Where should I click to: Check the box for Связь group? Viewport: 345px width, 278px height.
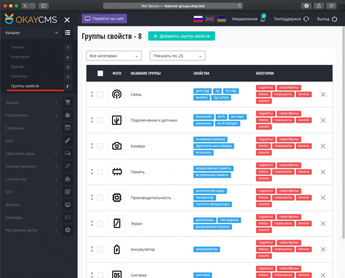100,94
